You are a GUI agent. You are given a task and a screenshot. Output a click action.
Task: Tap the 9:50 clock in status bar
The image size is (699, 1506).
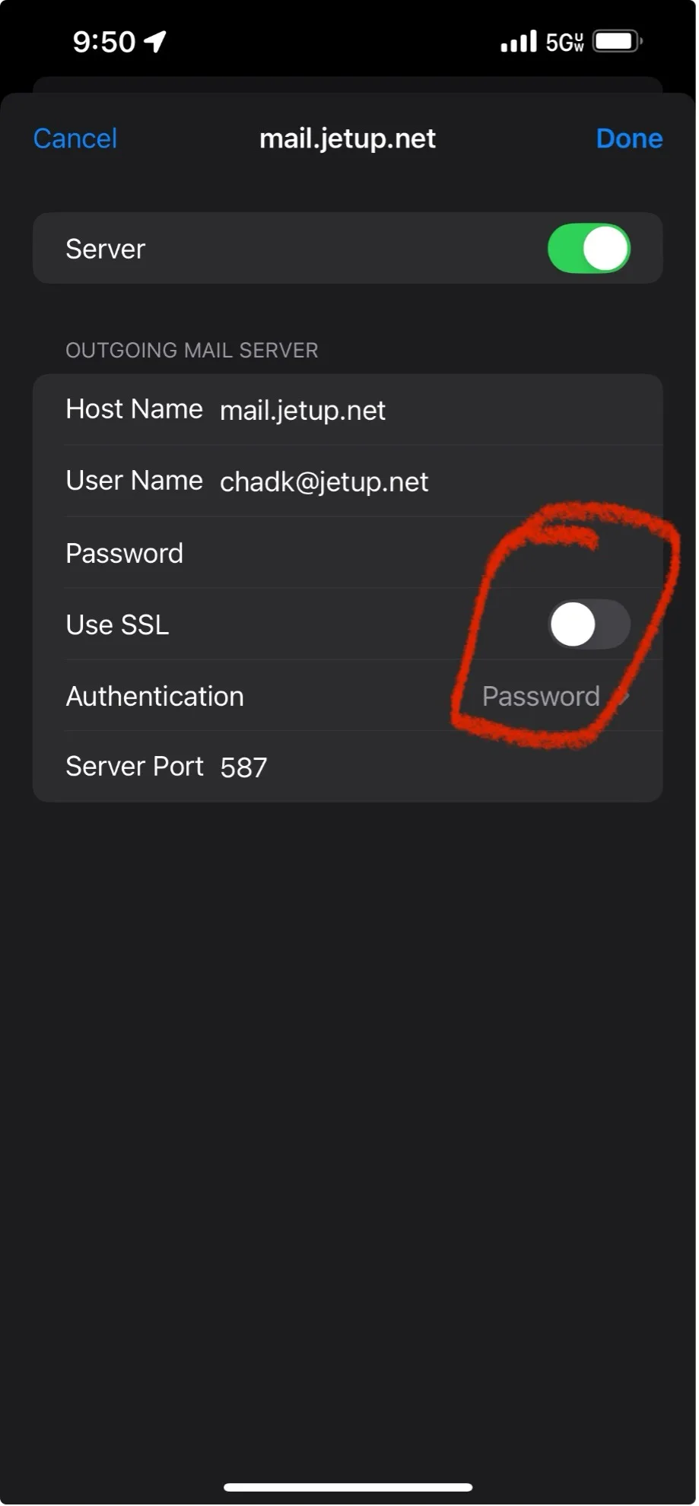[x=104, y=42]
